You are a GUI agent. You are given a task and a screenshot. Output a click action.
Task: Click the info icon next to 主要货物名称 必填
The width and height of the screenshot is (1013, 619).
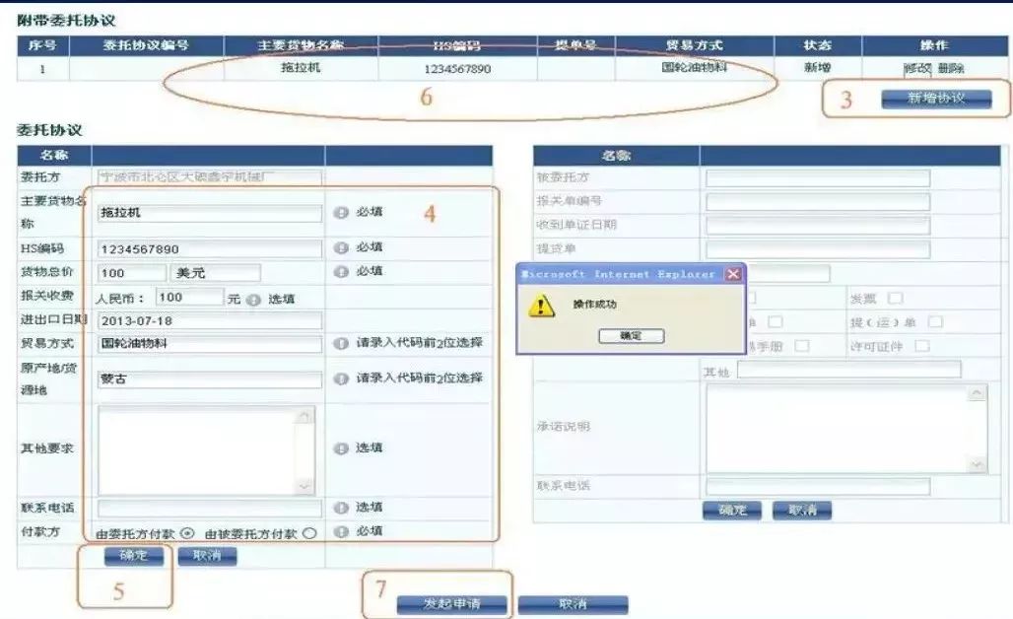[341, 210]
